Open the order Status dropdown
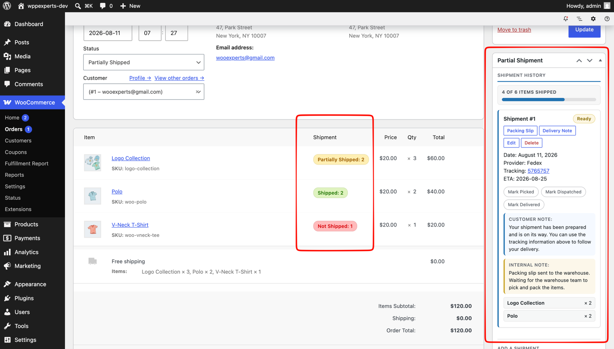614x349 pixels. (144, 62)
